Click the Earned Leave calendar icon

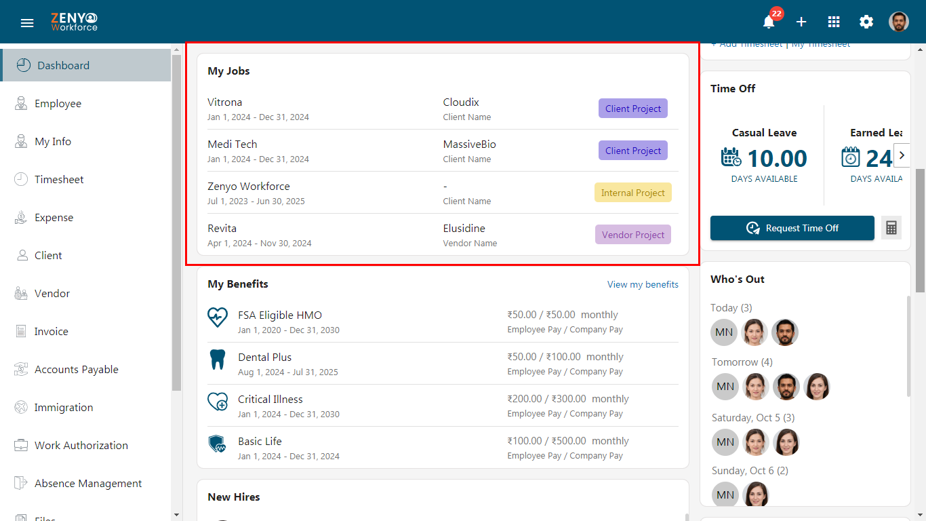[x=851, y=157]
